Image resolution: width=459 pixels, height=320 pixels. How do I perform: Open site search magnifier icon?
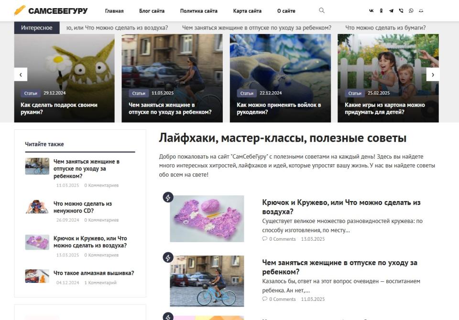tap(322, 11)
